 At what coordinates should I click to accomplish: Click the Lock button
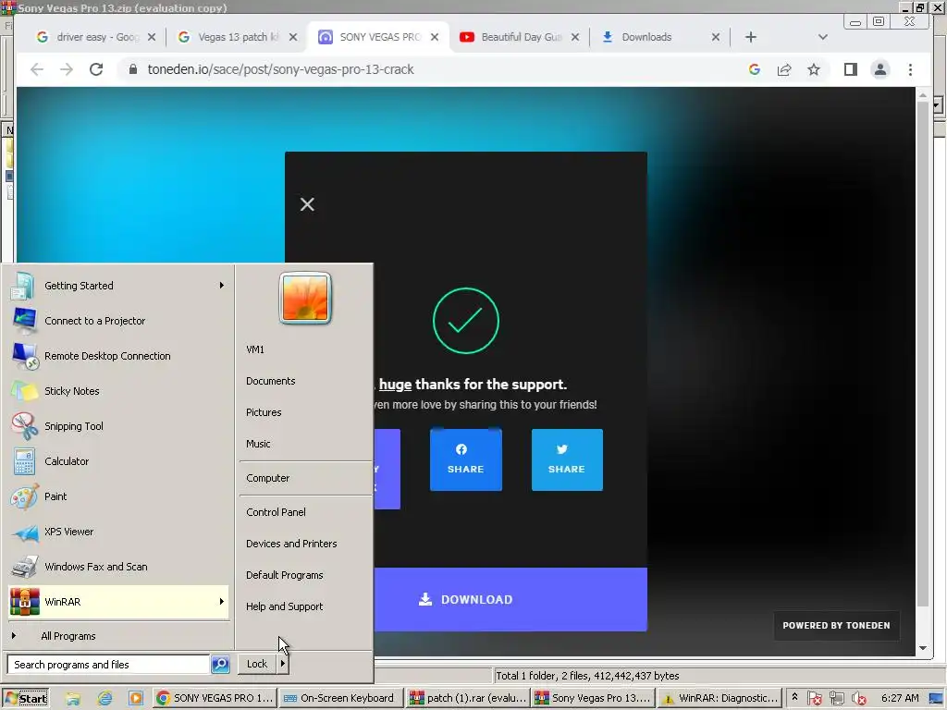pyautogui.click(x=257, y=664)
